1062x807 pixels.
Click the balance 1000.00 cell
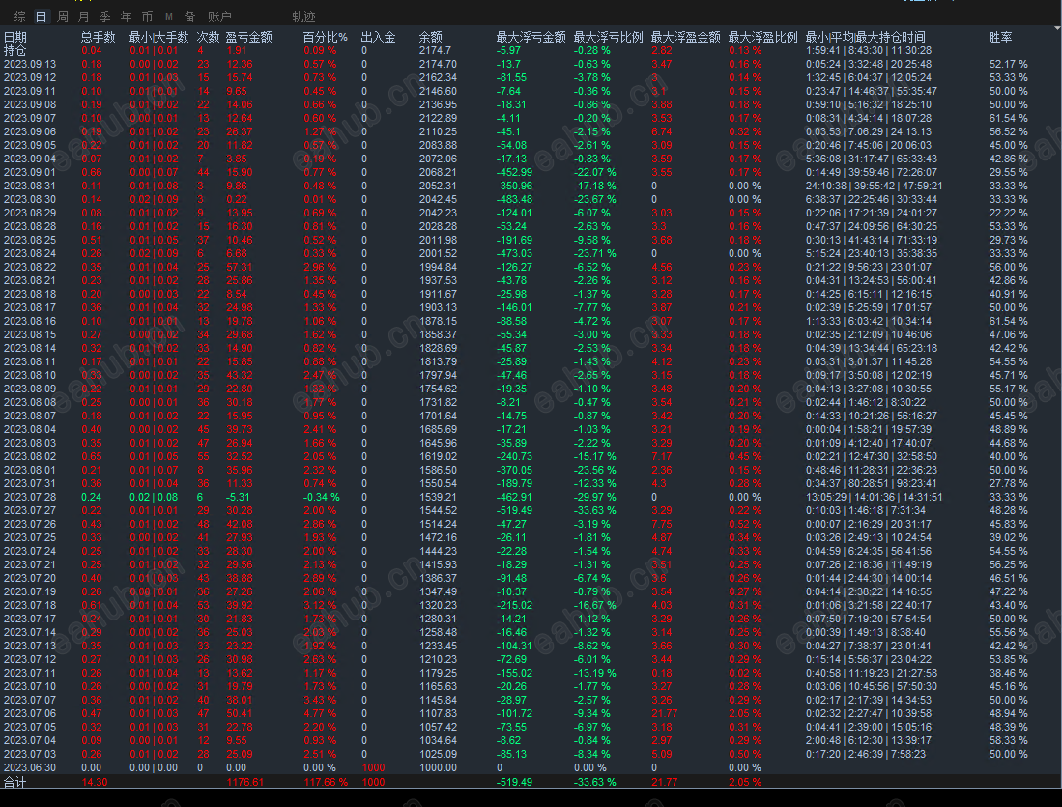[x=438, y=767]
